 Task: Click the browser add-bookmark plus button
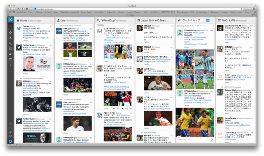point(31,9)
